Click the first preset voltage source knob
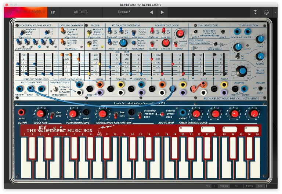Image resolution: width=282 pixels, height=194 pixels. click(196, 114)
